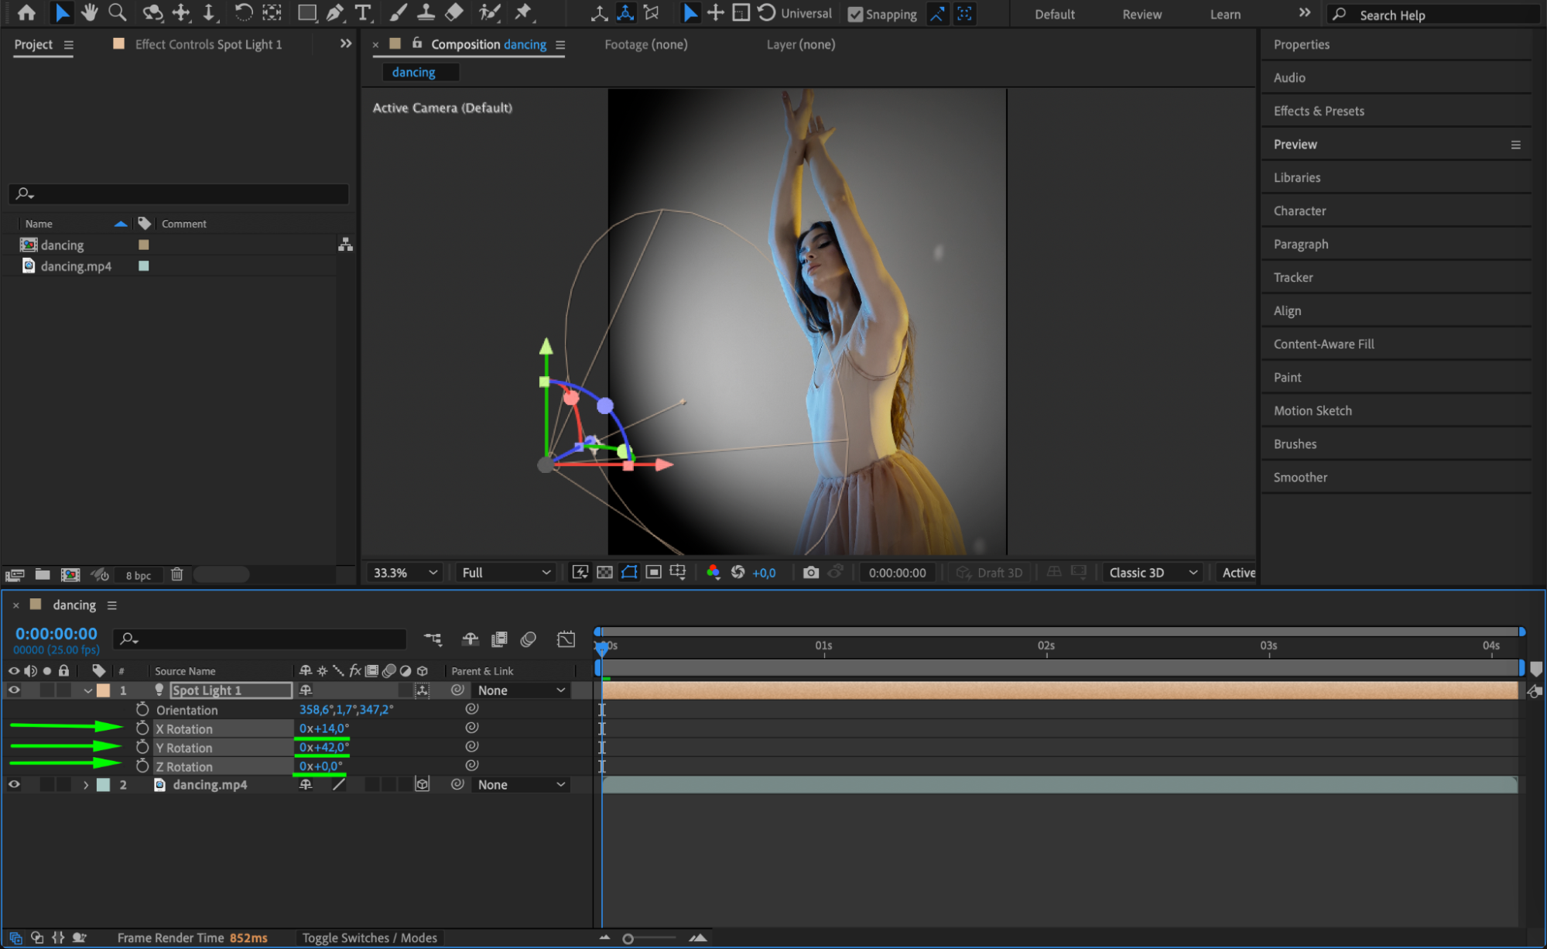Select the Hand tool

pos(90,12)
